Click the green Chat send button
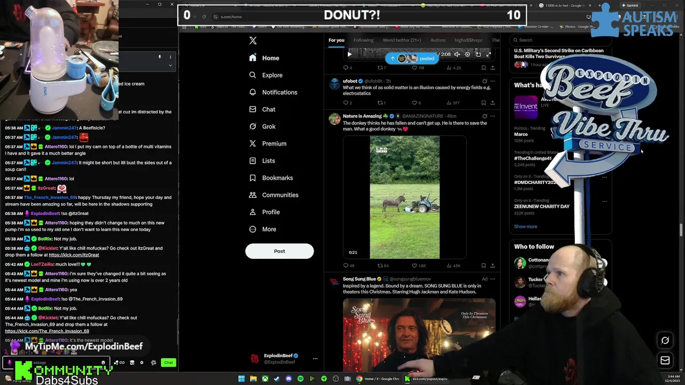Image resolution: width=685 pixels, height=385 pixels. click(169, 363)
